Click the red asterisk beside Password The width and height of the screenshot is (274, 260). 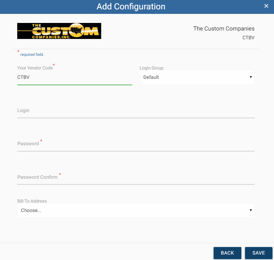point(41,141)
